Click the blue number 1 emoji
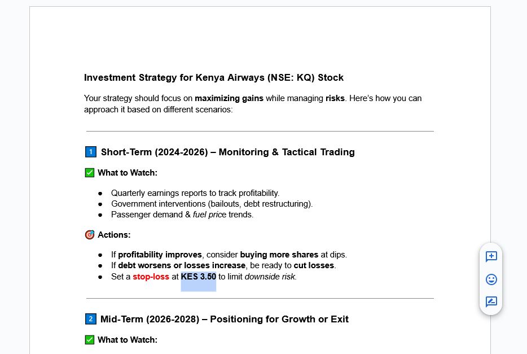The height and width of the screenshot is (354, 527). [x=90, y=152]
